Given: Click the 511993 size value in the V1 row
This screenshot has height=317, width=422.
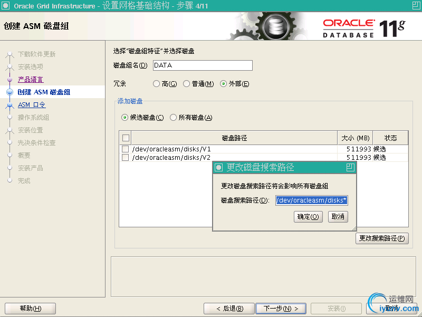Looking at the screenshot, I should click(359, 149).
